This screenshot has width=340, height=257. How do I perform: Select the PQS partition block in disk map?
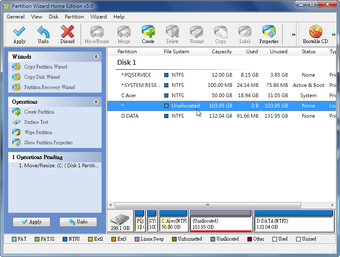click(x=139, y=221)
